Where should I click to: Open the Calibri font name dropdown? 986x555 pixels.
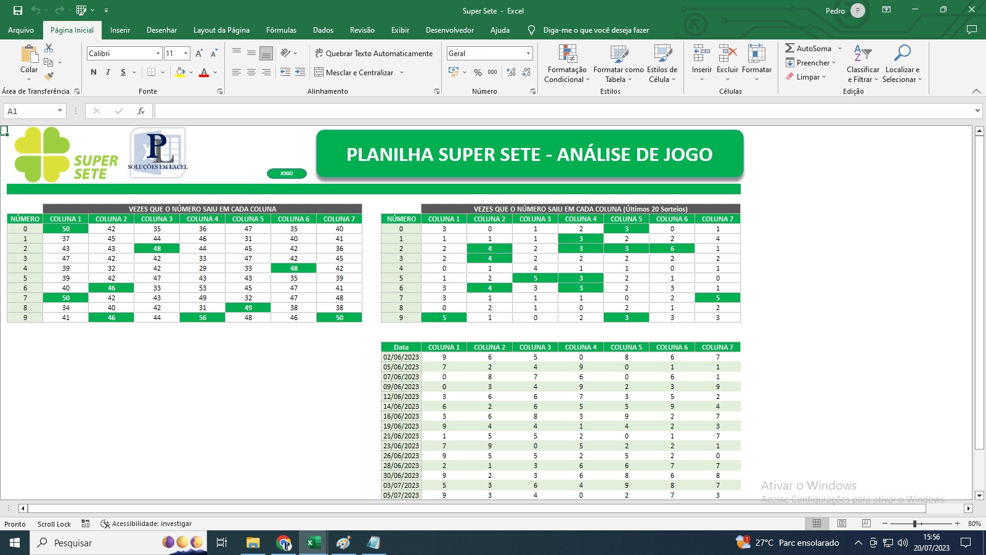tap(158, 54)
